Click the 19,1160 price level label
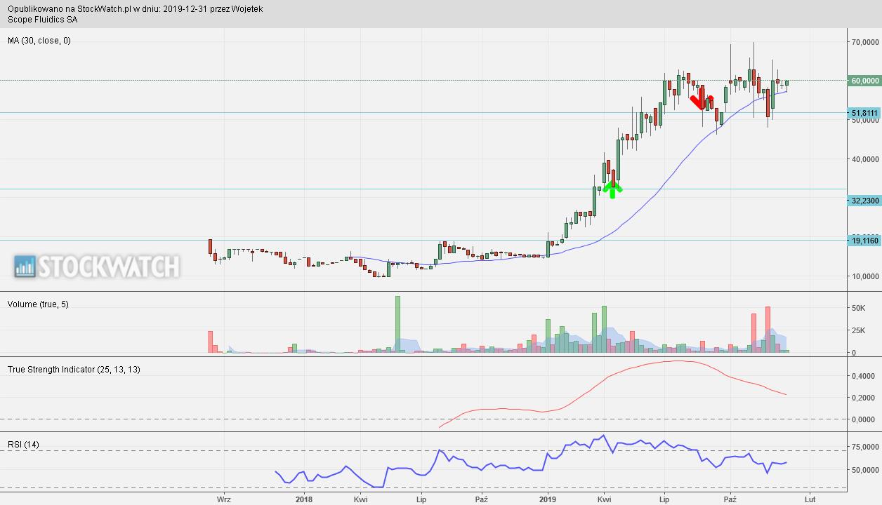The width and height of the screenshot is (882, 505). 864,241
